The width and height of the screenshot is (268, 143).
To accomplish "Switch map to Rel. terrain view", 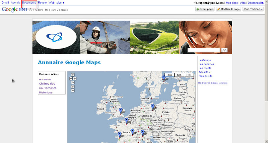I will [189, 75].
